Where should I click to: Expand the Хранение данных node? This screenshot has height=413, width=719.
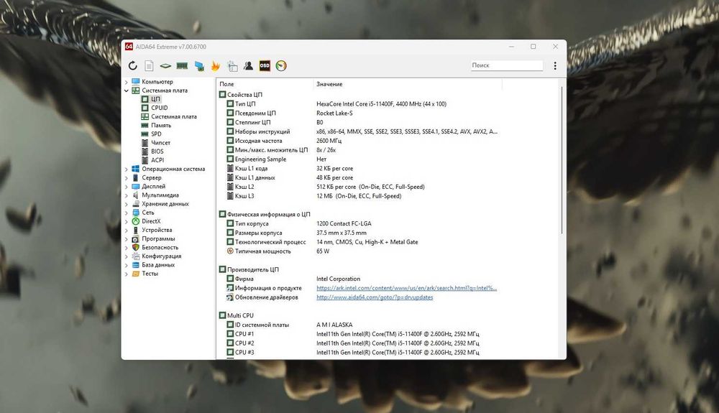point(127,204)
